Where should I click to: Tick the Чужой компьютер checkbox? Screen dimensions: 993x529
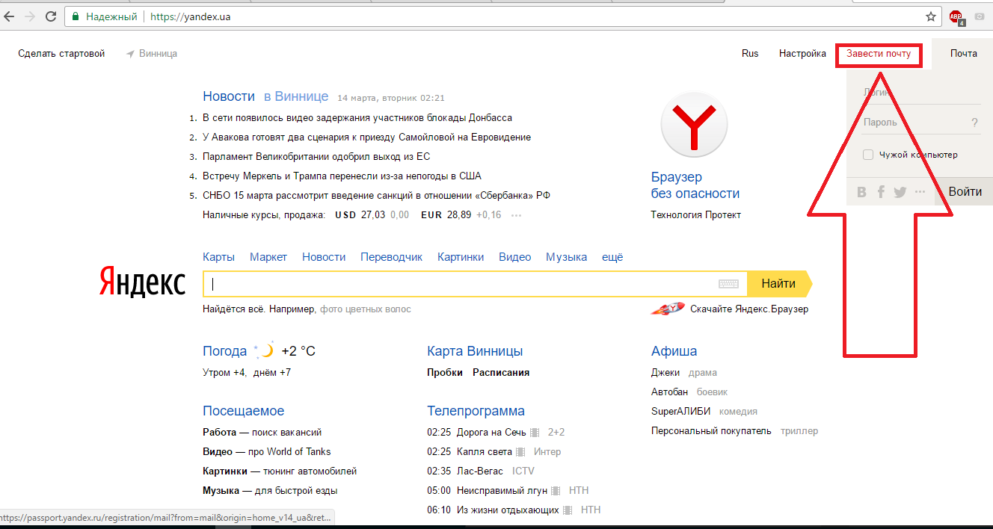pos(868,155)
